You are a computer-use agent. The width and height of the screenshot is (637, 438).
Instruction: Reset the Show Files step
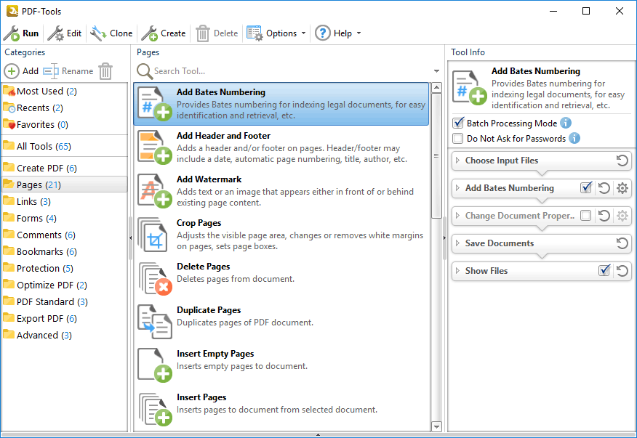point(622,271)
